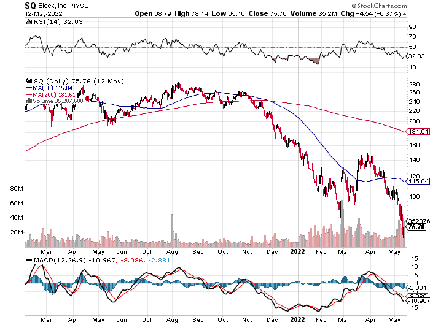Click the -10.967 MACD line tag on axis
Viewport: 430px width, 325px height.
point(418,301)
